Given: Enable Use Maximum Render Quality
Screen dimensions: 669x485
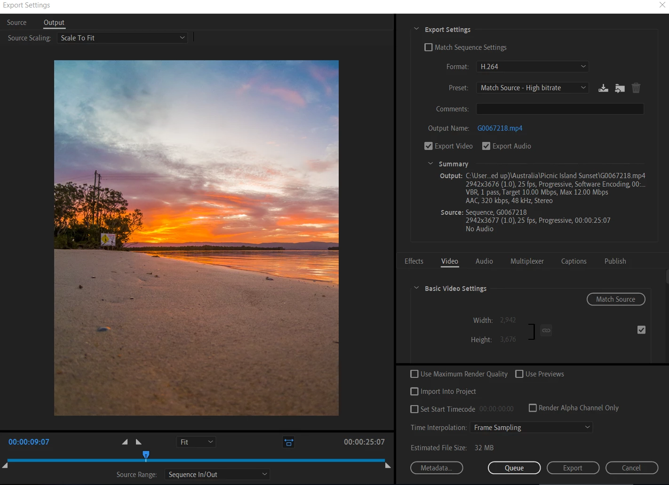Looking at the screenshot, I should pos(414,374).
